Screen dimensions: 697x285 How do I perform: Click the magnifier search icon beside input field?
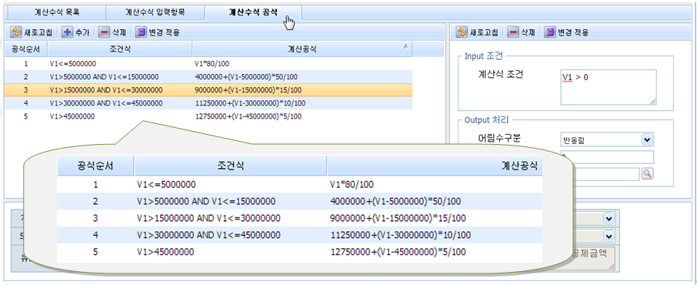pyautogui.click(x=648, y=174)
